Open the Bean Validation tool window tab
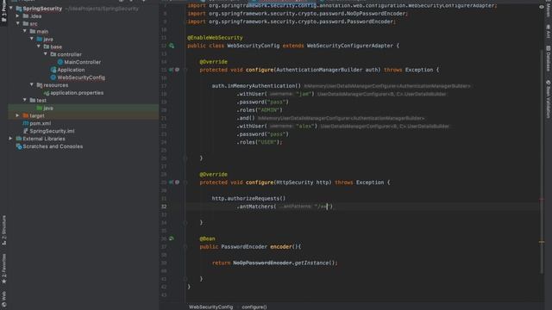Screen dimensions: 552x310 point(549,99)
